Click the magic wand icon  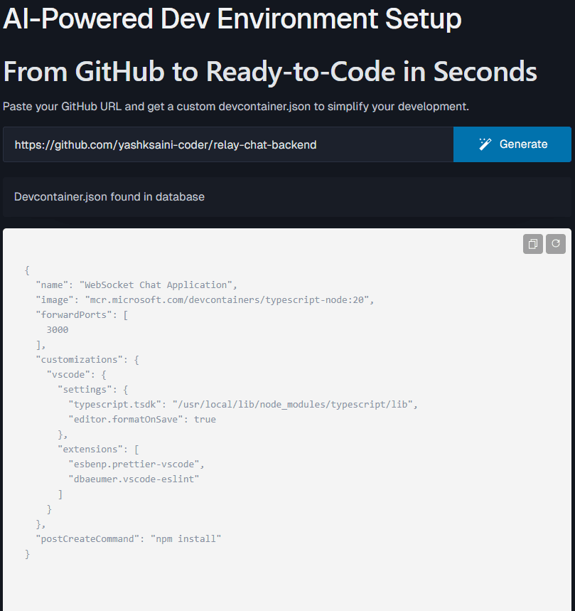tap(485, 144)
